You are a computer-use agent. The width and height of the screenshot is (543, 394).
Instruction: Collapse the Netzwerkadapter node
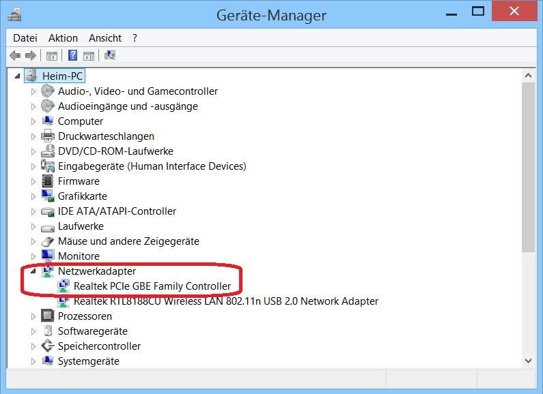coord(33,271)
